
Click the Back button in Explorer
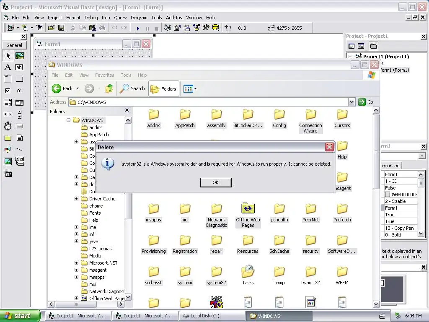coord(62,88)
